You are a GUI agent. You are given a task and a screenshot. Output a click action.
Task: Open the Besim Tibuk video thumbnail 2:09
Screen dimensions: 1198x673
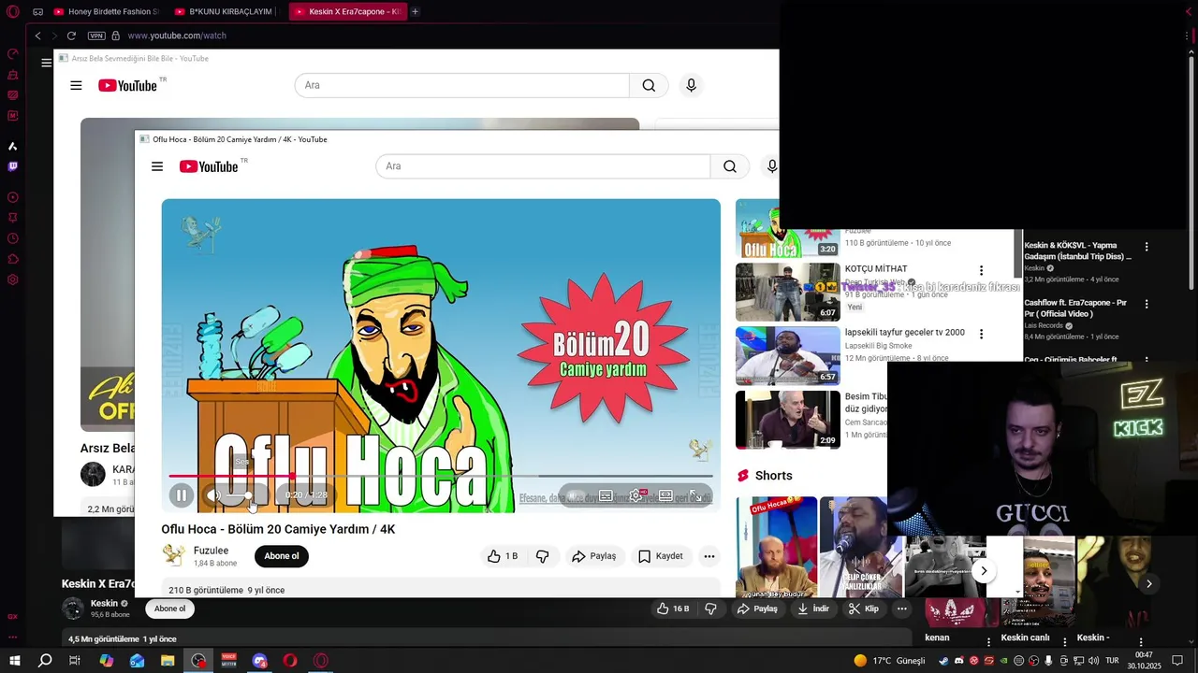tap(788, 420)
